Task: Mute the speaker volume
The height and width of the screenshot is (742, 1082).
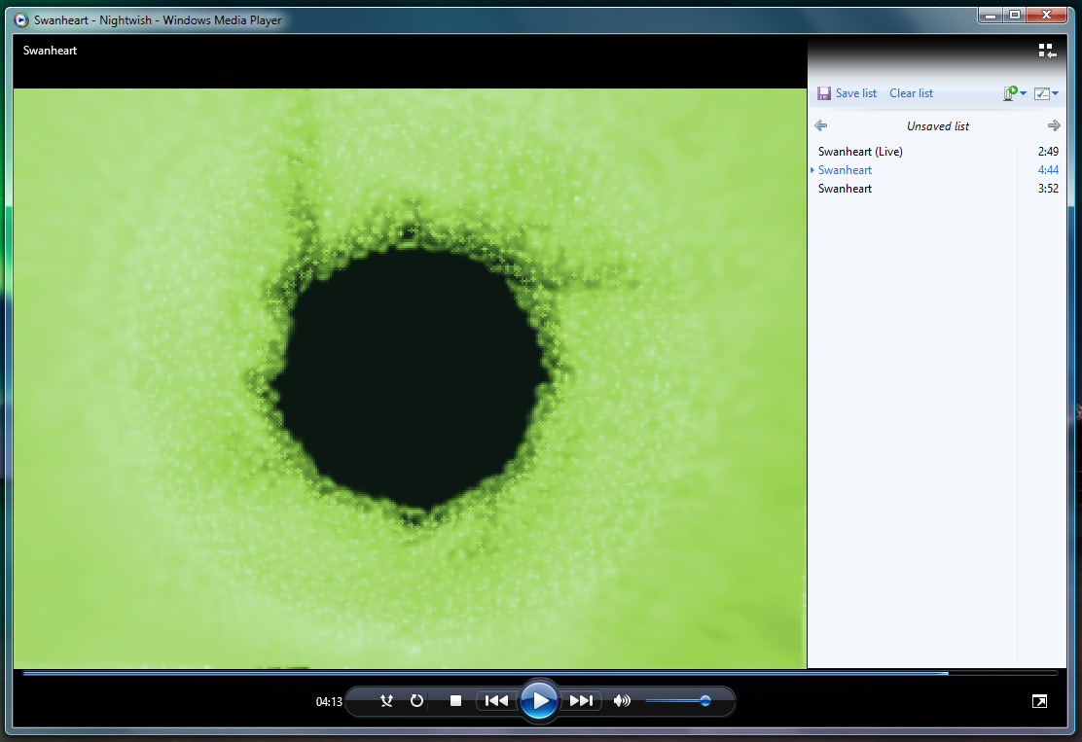Action: [x=622, y=700]
